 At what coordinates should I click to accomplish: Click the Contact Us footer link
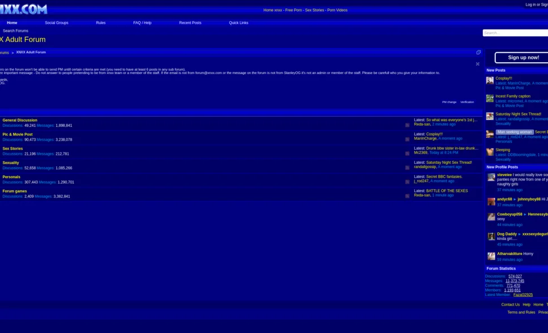510,305
